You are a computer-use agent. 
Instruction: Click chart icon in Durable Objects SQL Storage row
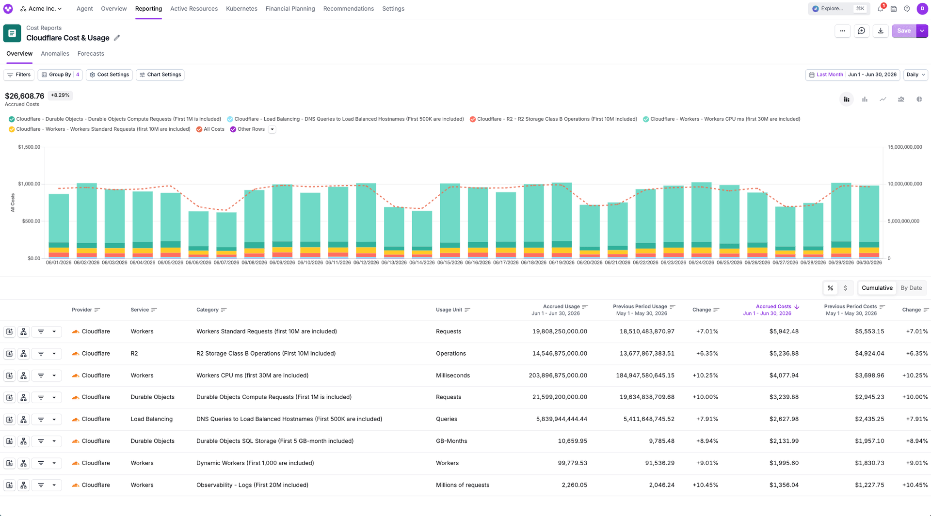pyautogui.click(x=9, y=441)
